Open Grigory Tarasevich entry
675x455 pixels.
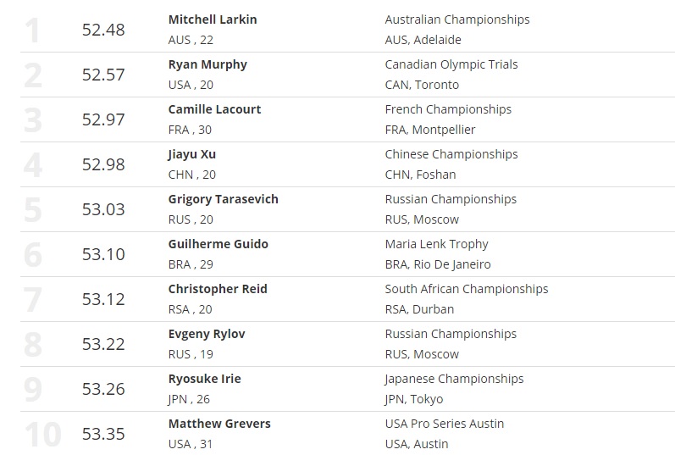223,199
